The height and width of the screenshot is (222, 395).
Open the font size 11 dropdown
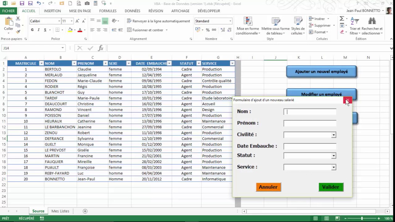point(72,21)
